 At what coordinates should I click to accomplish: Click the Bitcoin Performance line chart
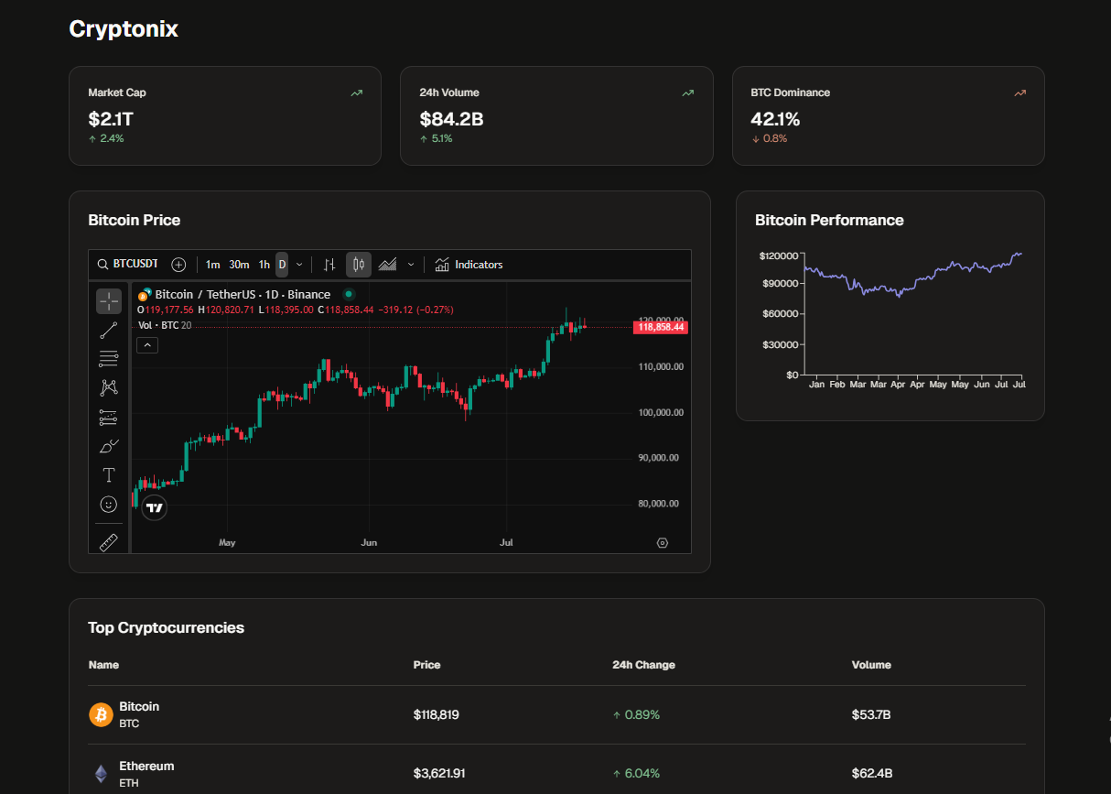913,313
